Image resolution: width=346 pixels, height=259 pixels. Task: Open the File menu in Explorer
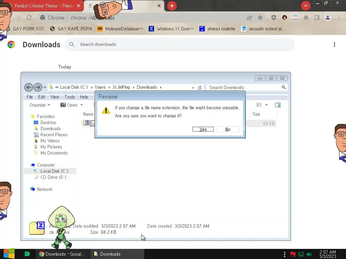pyautogui.click(x=30, y=97)
